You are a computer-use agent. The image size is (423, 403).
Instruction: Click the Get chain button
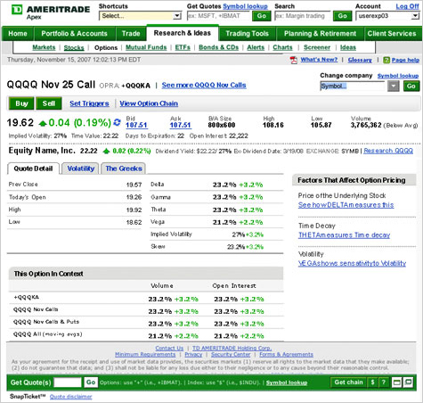point(348,382)
